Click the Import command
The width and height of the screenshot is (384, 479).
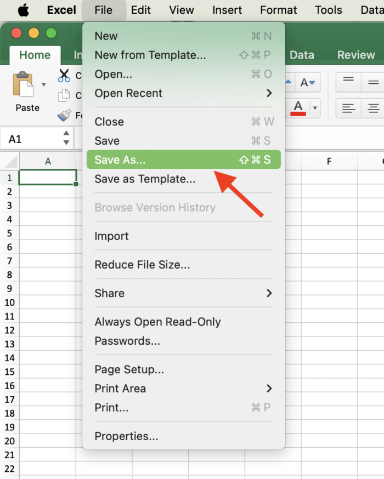(112, 236)
